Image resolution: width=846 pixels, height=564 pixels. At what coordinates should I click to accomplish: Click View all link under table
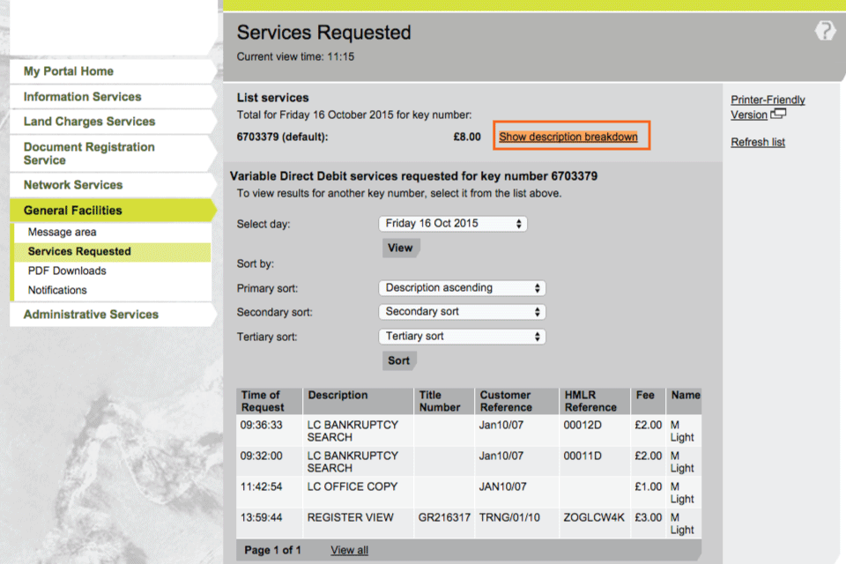click(349, 551)
